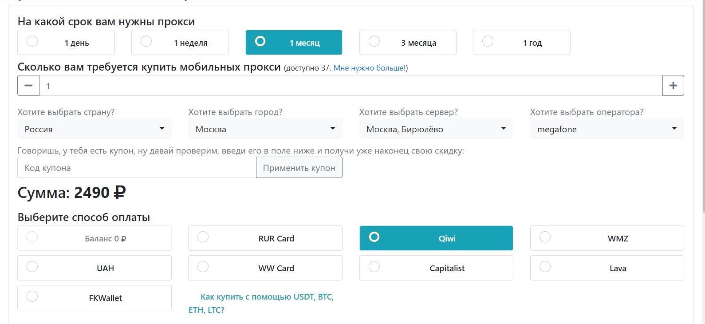Click the minus quantity button

pos(28,86)
